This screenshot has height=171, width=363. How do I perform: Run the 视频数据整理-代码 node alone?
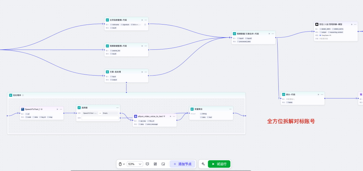tap(142, 46)
